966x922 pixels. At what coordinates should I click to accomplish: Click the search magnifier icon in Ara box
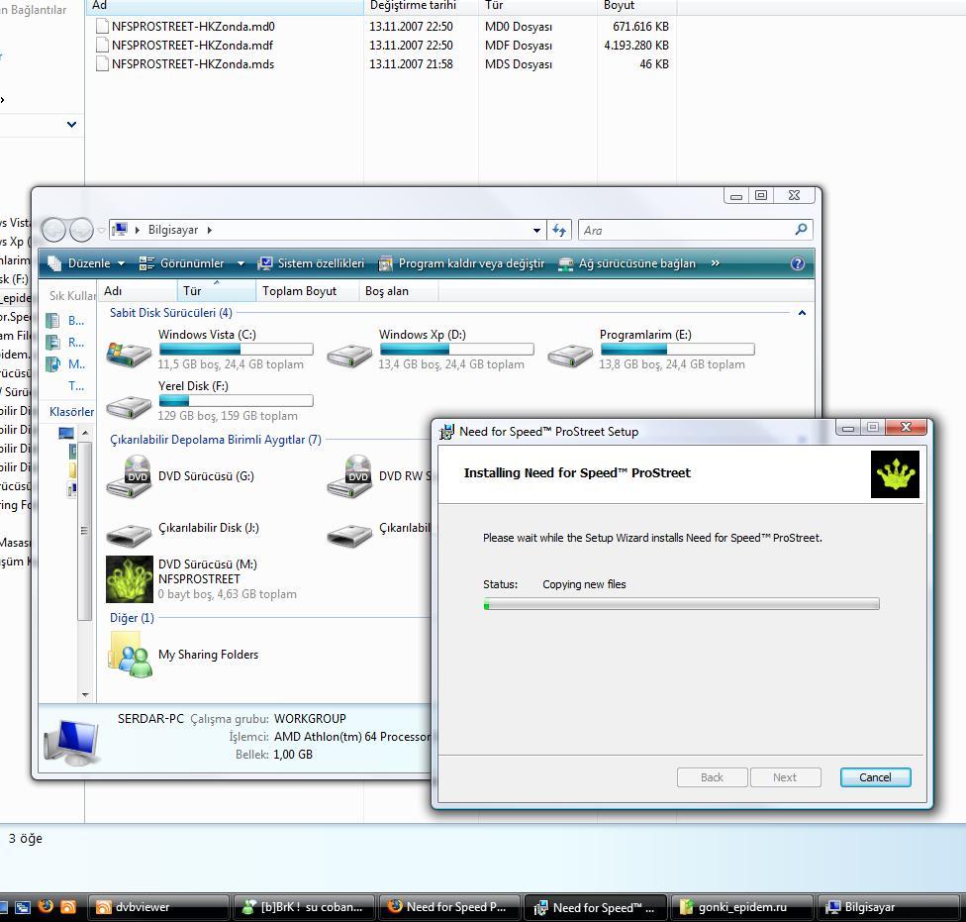pos(801,230)
